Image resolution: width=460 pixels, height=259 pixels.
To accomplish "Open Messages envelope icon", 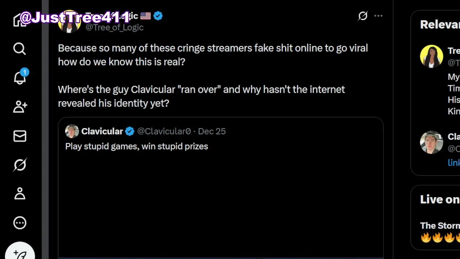I will click(x=20, y=136).
